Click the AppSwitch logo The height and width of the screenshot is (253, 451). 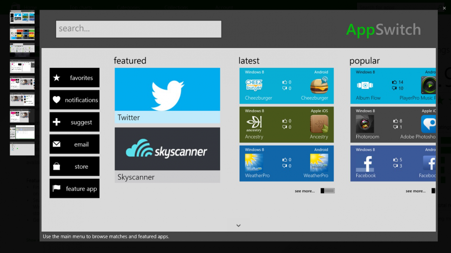[383, 30]
